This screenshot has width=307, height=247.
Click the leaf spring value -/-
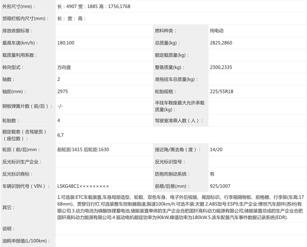(x=60, y=106)
